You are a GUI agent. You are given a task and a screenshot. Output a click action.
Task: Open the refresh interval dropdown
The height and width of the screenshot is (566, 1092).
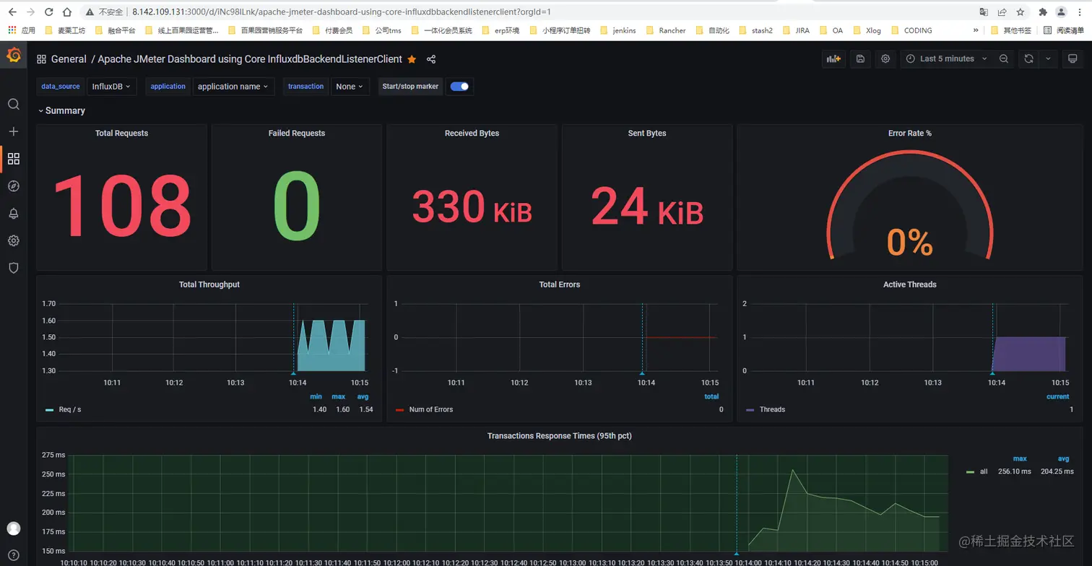(x=1048, y=58)
